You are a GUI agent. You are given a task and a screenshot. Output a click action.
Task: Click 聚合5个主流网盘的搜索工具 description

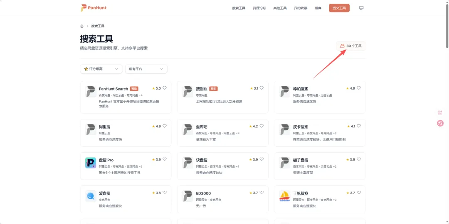click(x=120, y=173)
